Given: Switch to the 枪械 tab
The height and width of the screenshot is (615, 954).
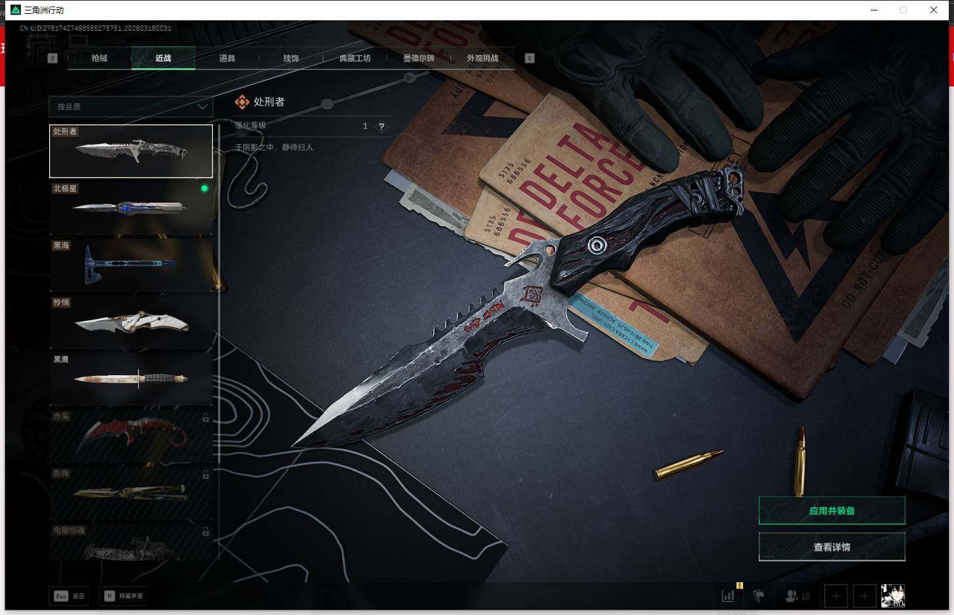Looking at the screenshot, I should (99, 58).
